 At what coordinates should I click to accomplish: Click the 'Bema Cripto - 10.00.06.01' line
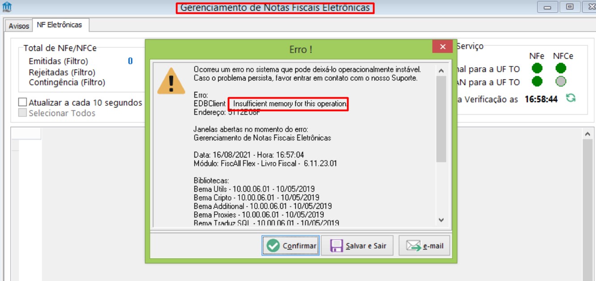[256, 197]
